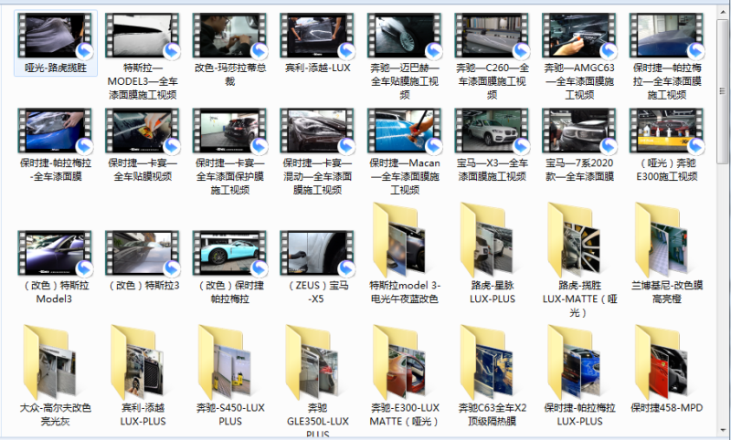Viewport: 731px width, 440px height.
Task: Select the 保时捷—卡宴—全车贴膜视频 icon
Action: coord(143,131)
